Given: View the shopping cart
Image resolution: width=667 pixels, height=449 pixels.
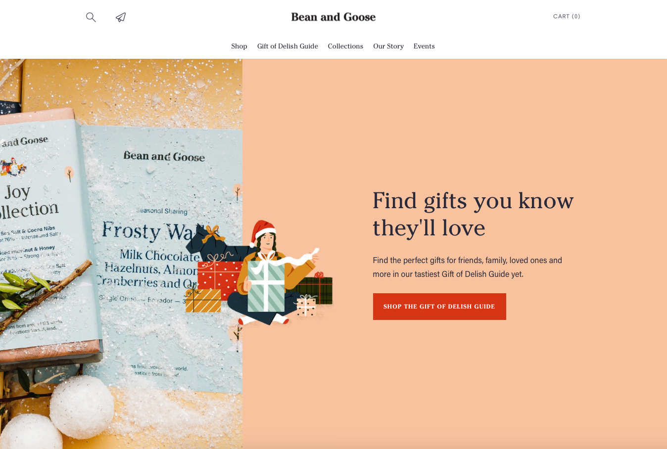Looking at the screenshot, I should [x=567, y=16].
